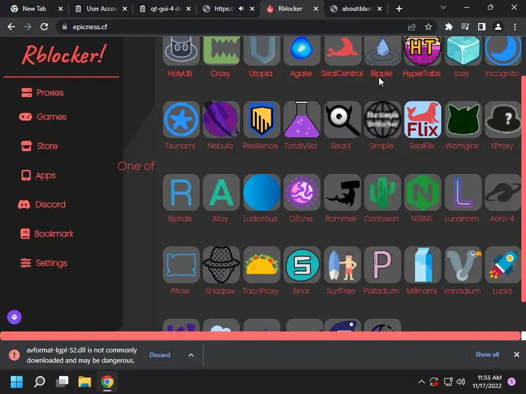Open the Proxies sidebar section
526x394 pixels.
click(x=42, y=92)
